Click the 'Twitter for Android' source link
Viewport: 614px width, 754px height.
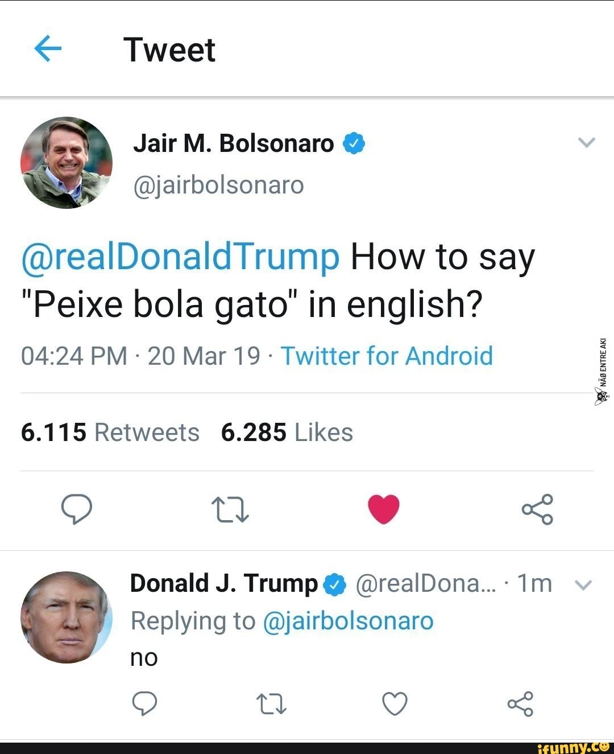388,356
